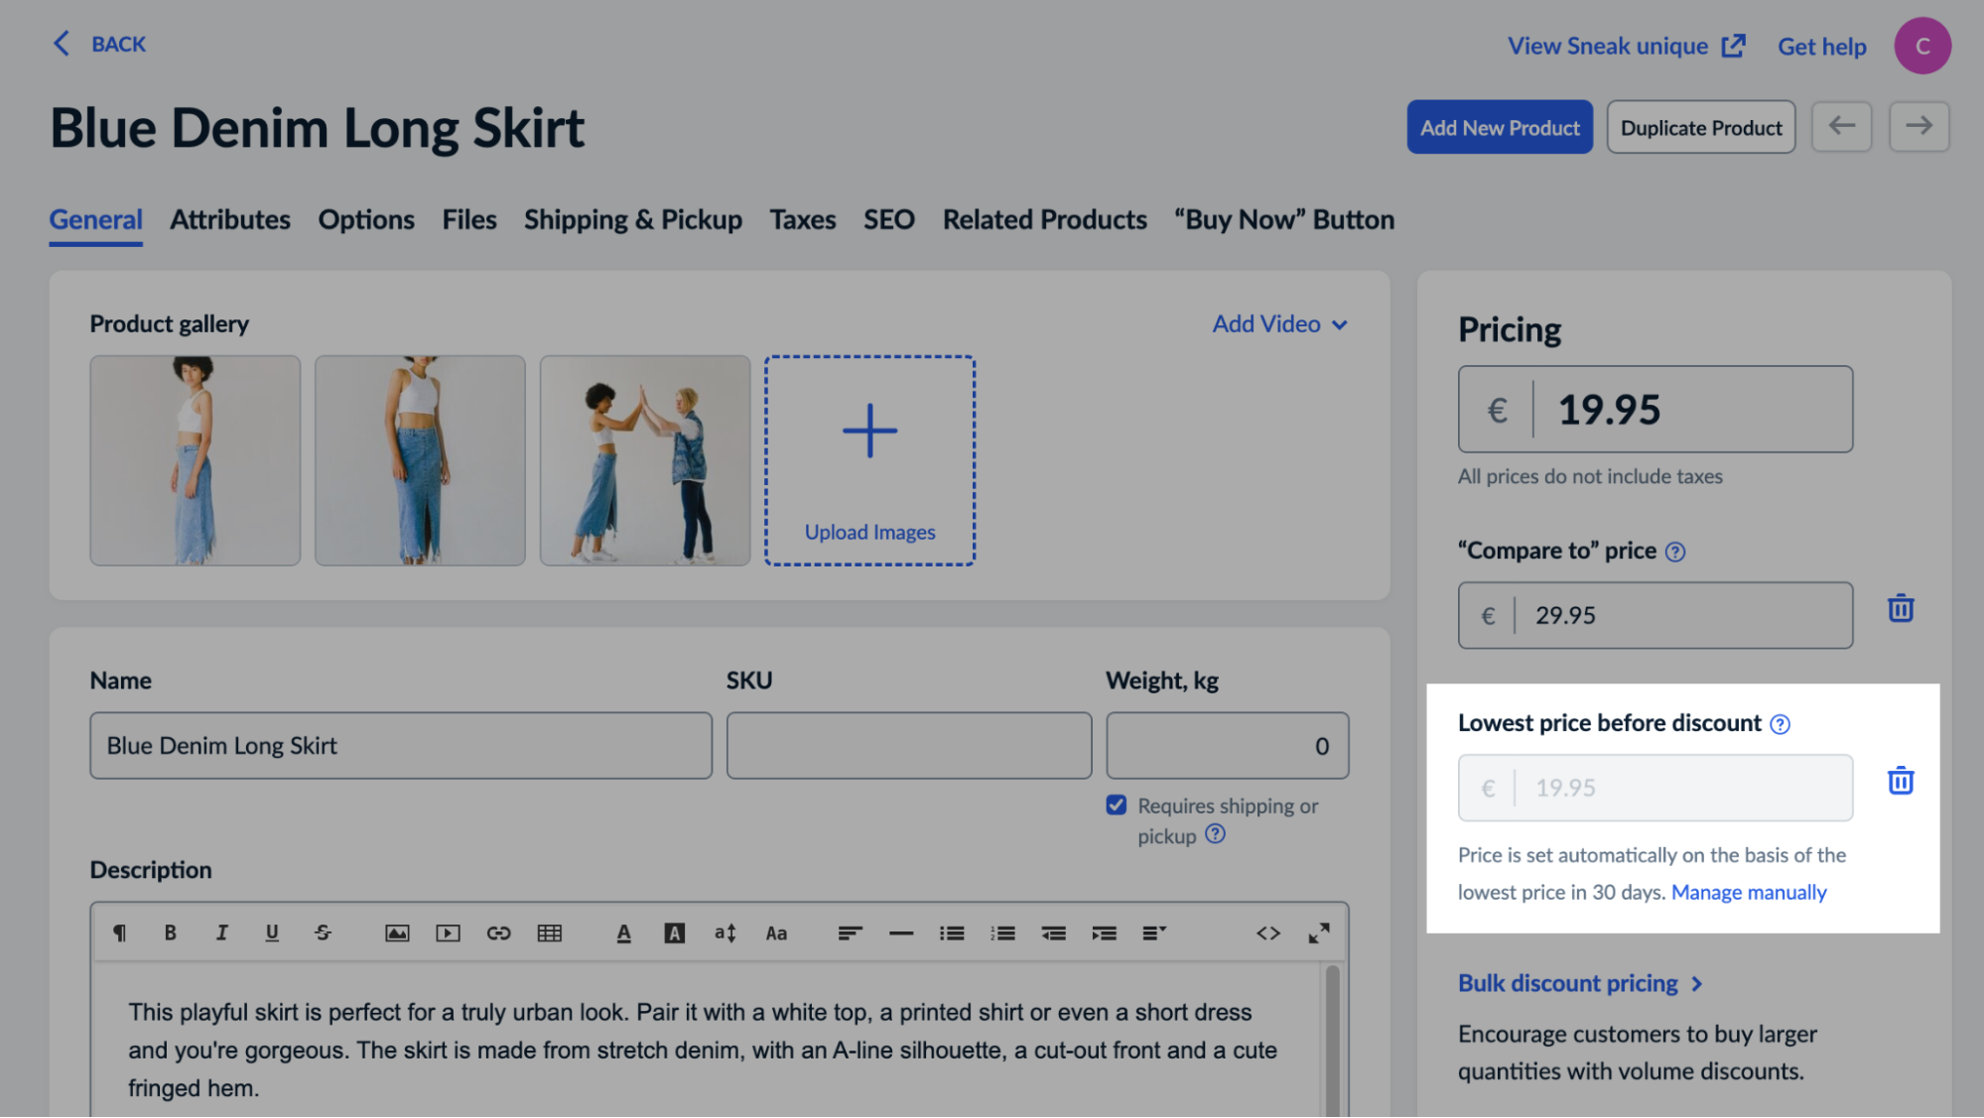Expand the editor to fullscreen

click(x=1318, y=932)
